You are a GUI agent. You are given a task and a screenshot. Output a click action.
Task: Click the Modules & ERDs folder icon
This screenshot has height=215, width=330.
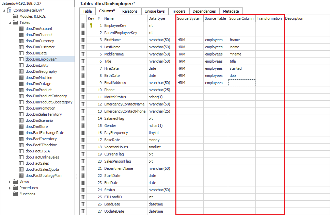click(x=15, y=16)
